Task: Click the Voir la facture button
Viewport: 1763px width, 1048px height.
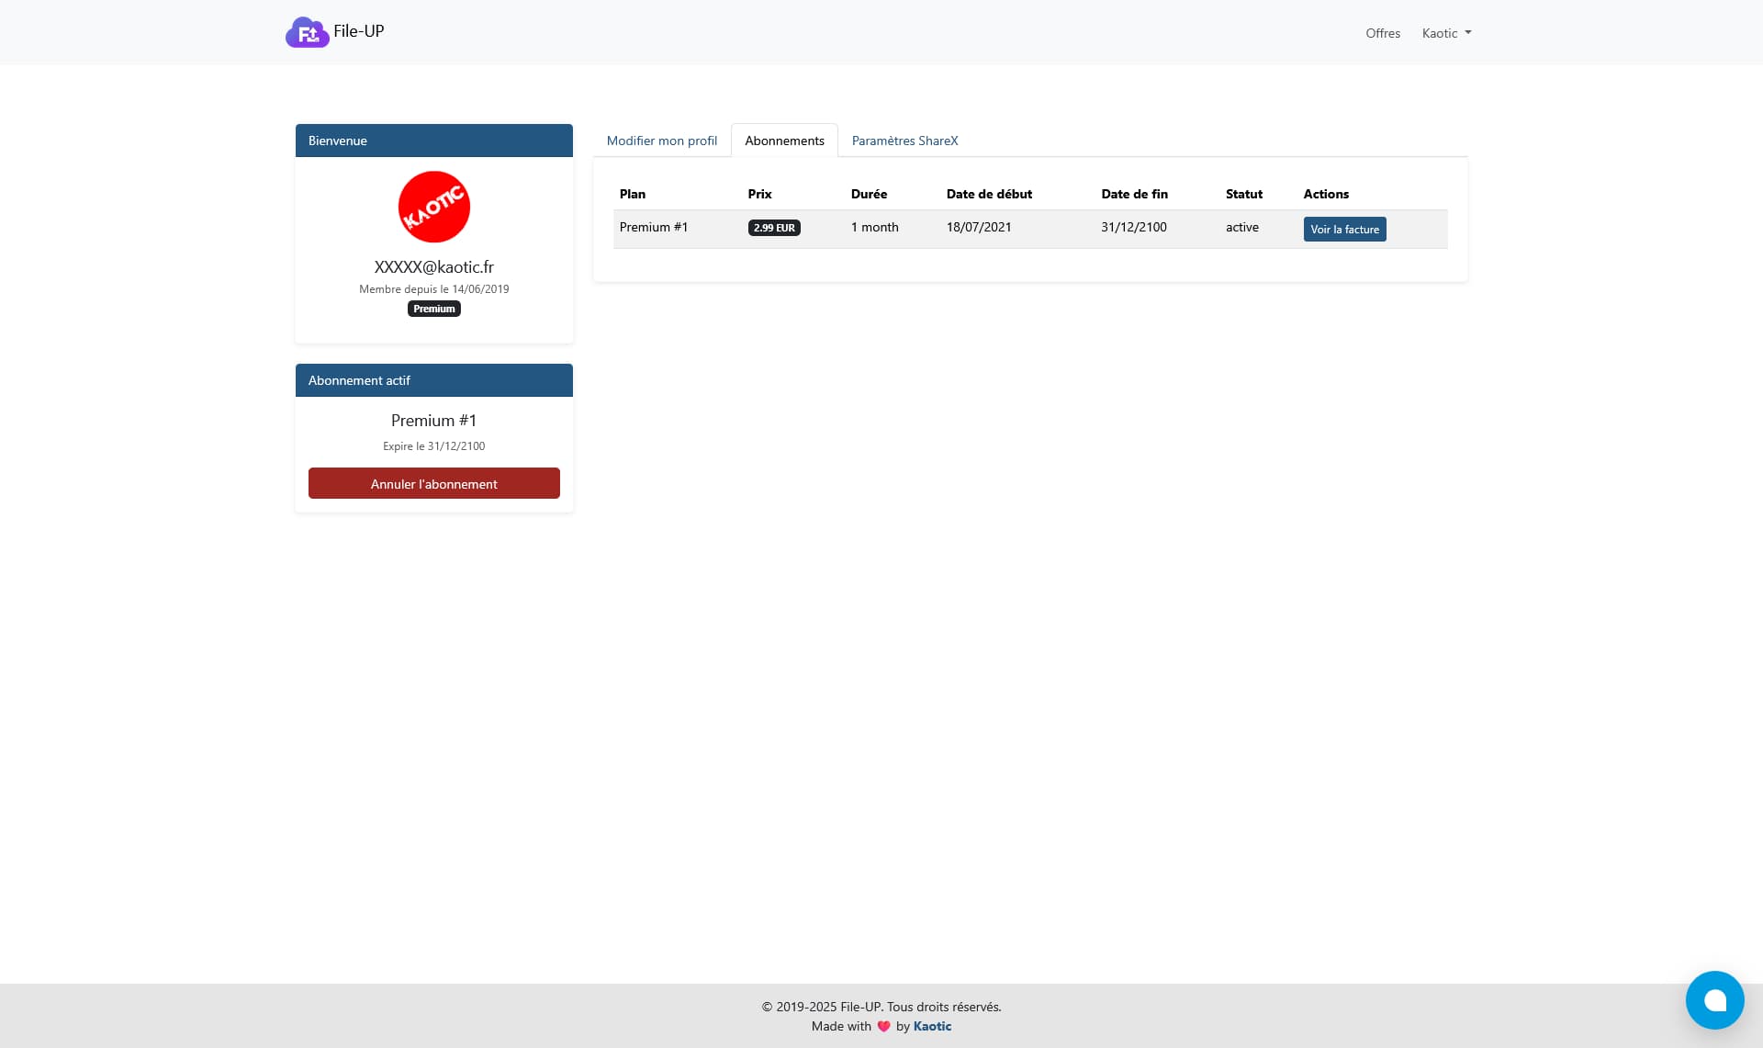Action: (1344, 229)
